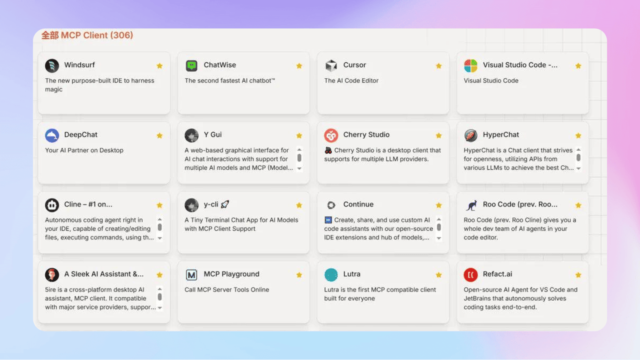The width and height of the screenshot is (640, 360).
Task: Open the Lutra client title
Action: [x=351, y=274]
